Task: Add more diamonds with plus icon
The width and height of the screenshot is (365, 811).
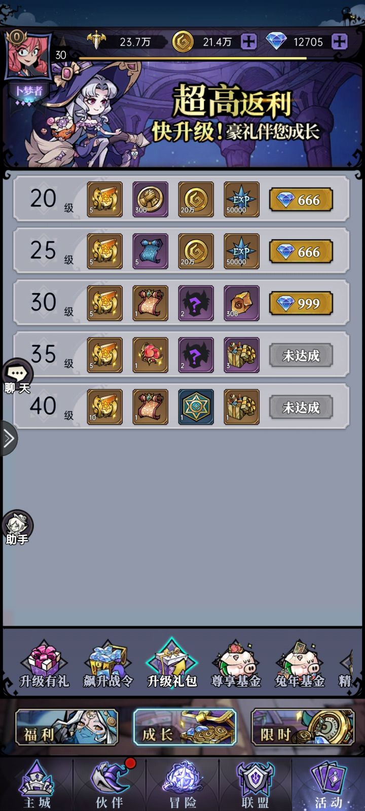Action: [x=339, y=42]
